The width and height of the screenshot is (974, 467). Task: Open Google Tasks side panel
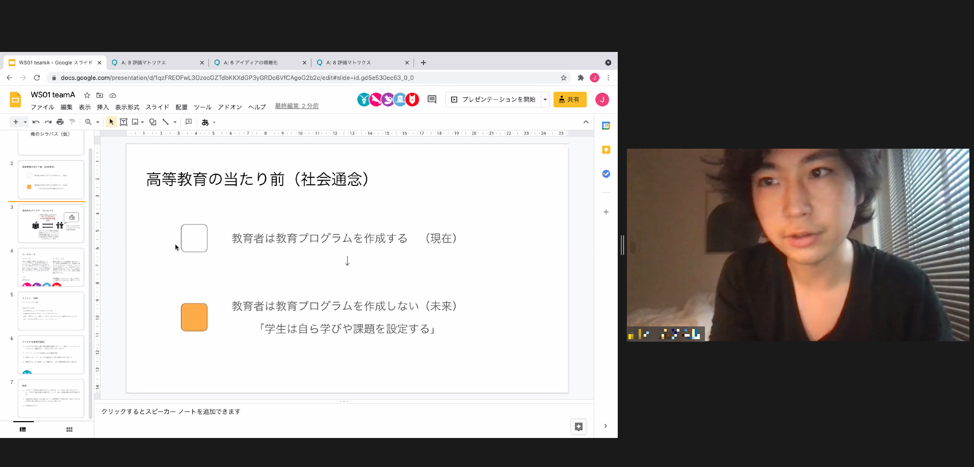(606, 174)
